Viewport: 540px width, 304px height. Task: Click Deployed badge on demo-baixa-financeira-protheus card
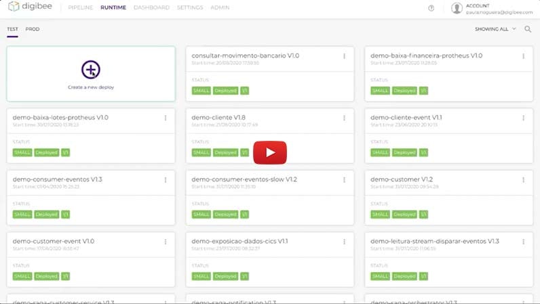(404, 91)
